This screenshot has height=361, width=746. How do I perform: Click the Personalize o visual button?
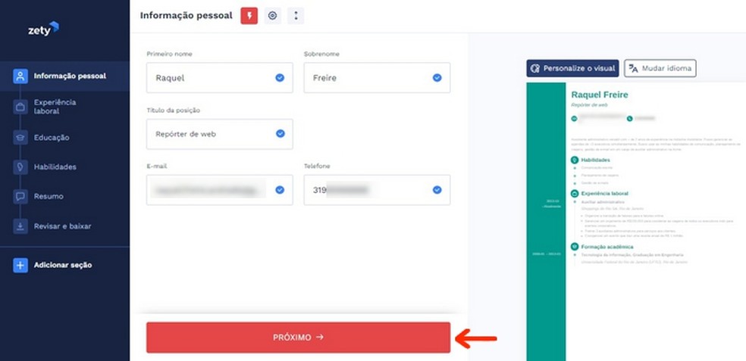[x=572, y=68]
